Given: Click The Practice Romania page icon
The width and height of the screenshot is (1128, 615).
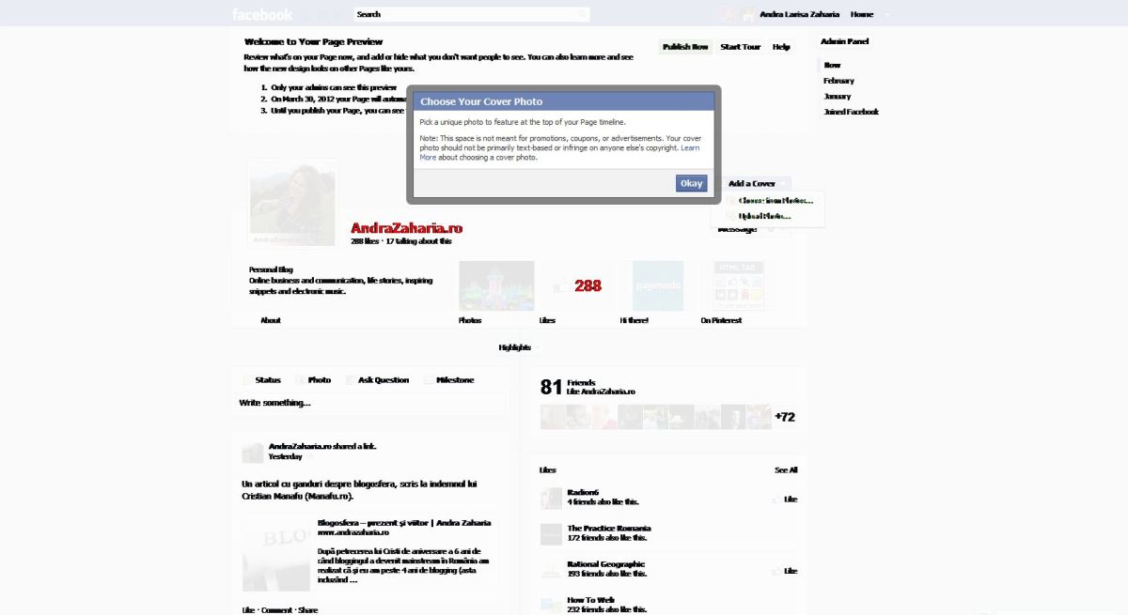Looking at the screenshot, I should point(551,533).
